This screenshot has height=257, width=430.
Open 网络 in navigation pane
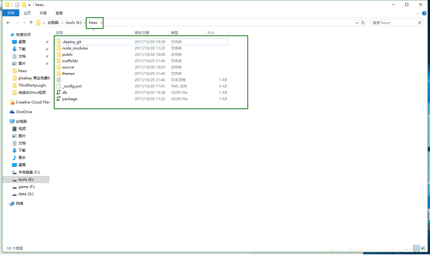pos(20,204)
